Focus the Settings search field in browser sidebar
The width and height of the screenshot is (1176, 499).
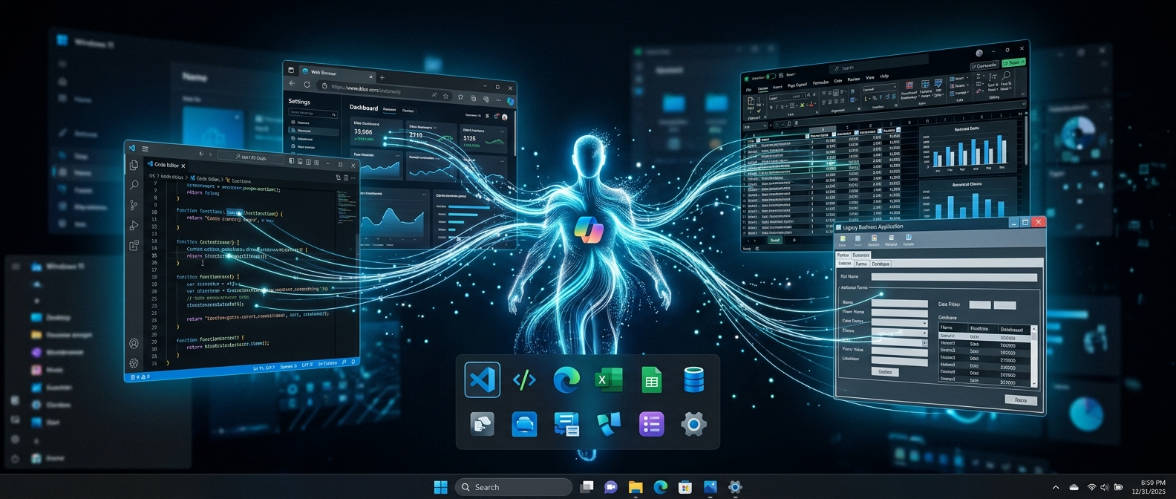point(312,113)
